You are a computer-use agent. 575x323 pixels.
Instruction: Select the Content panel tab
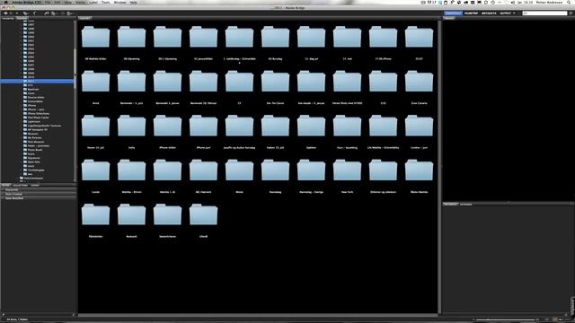85,18
